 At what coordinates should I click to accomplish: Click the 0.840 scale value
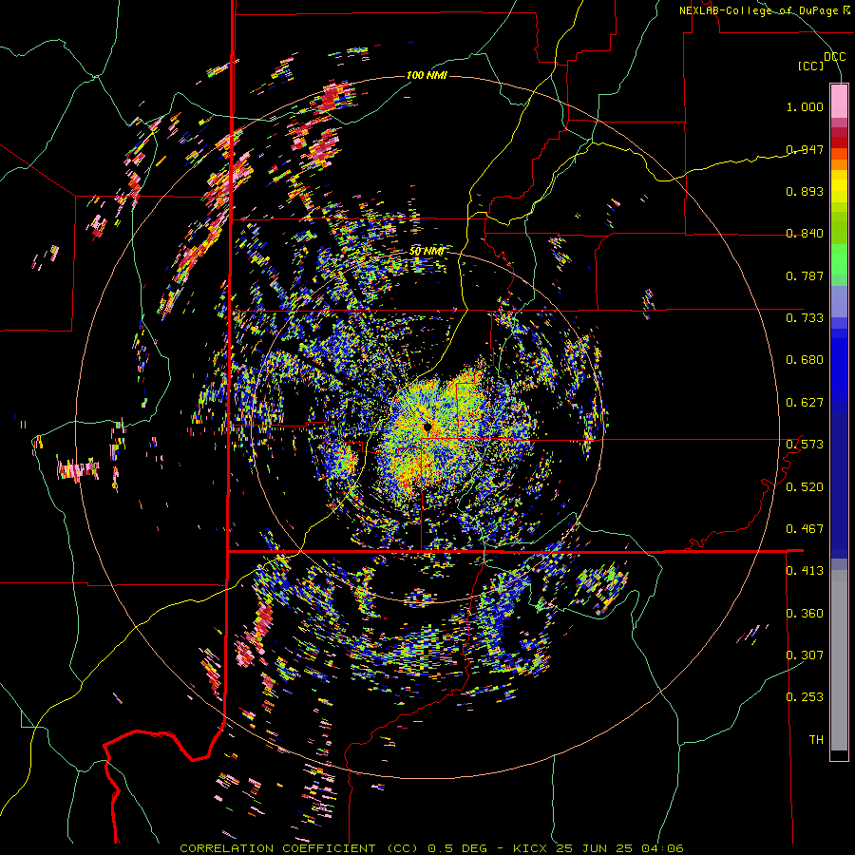[805, 234]
